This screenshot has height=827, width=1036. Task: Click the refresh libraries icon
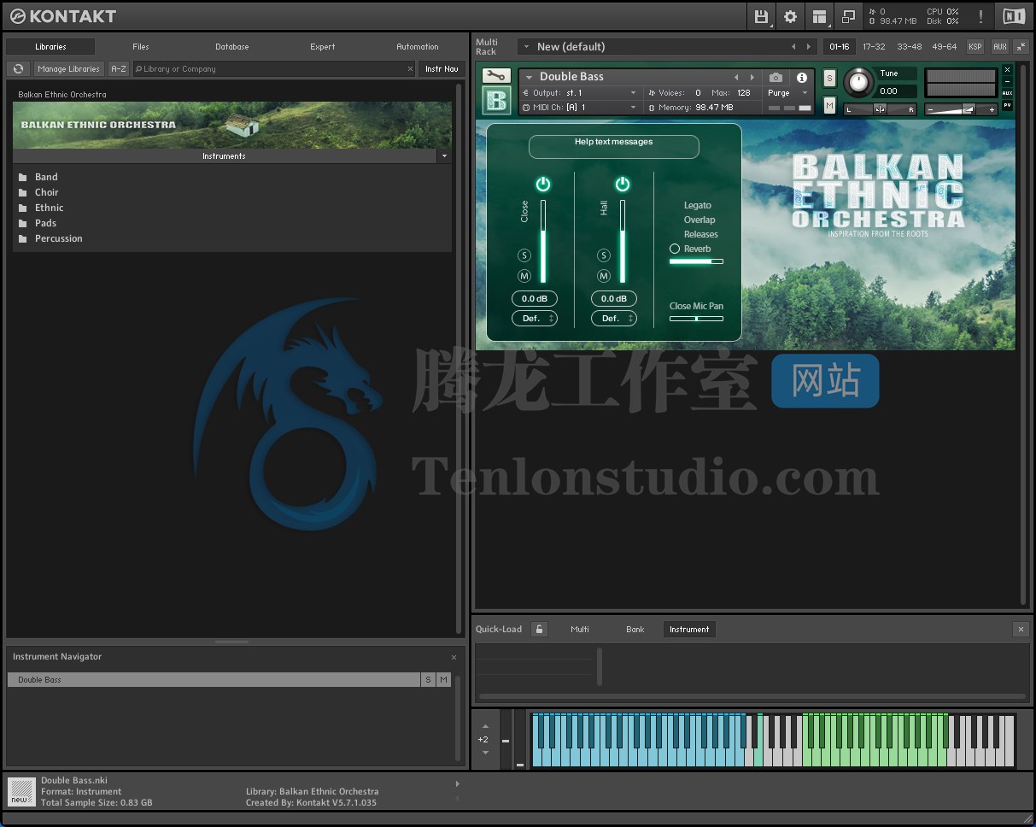click(18, 68)
